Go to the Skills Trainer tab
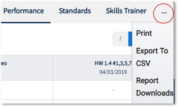The image size is (178, 107). pyautogui.click(x=126, y=11)
